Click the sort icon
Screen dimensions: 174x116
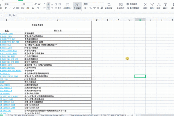pos(159,5)
